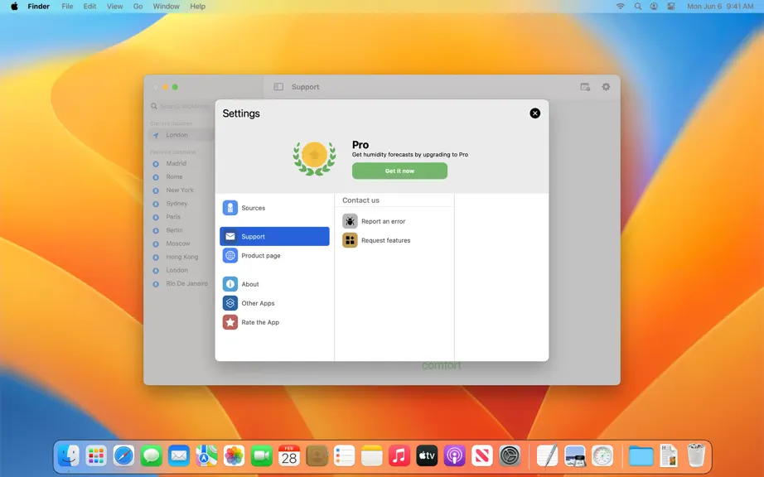Screen dimensions: 764x477
Task: Open the Sources settings item
Action: [x=274, y=208]
